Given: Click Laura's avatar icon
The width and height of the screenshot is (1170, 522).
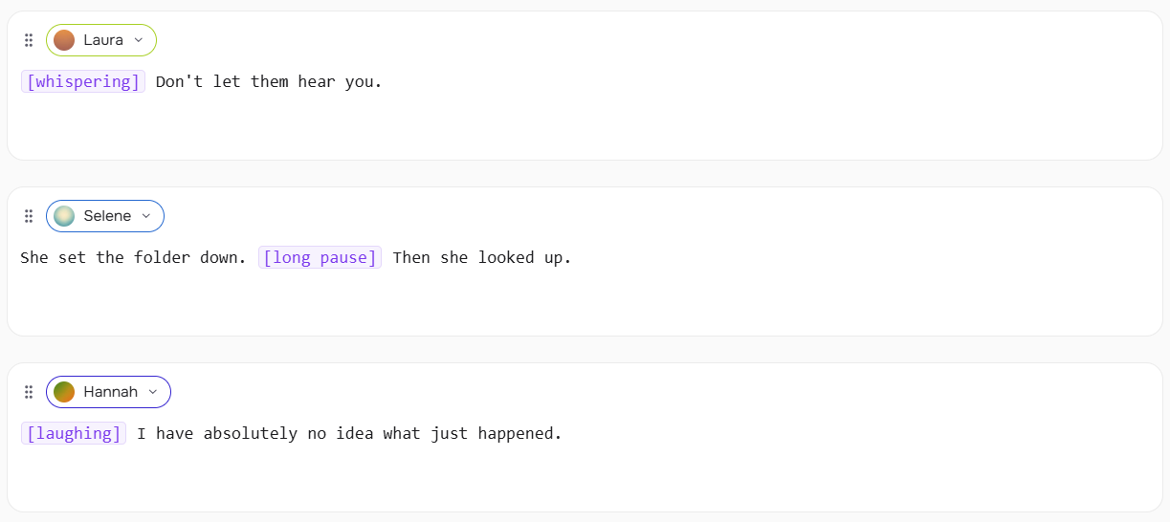Looking at the screenshot, I should click(64, 40).
